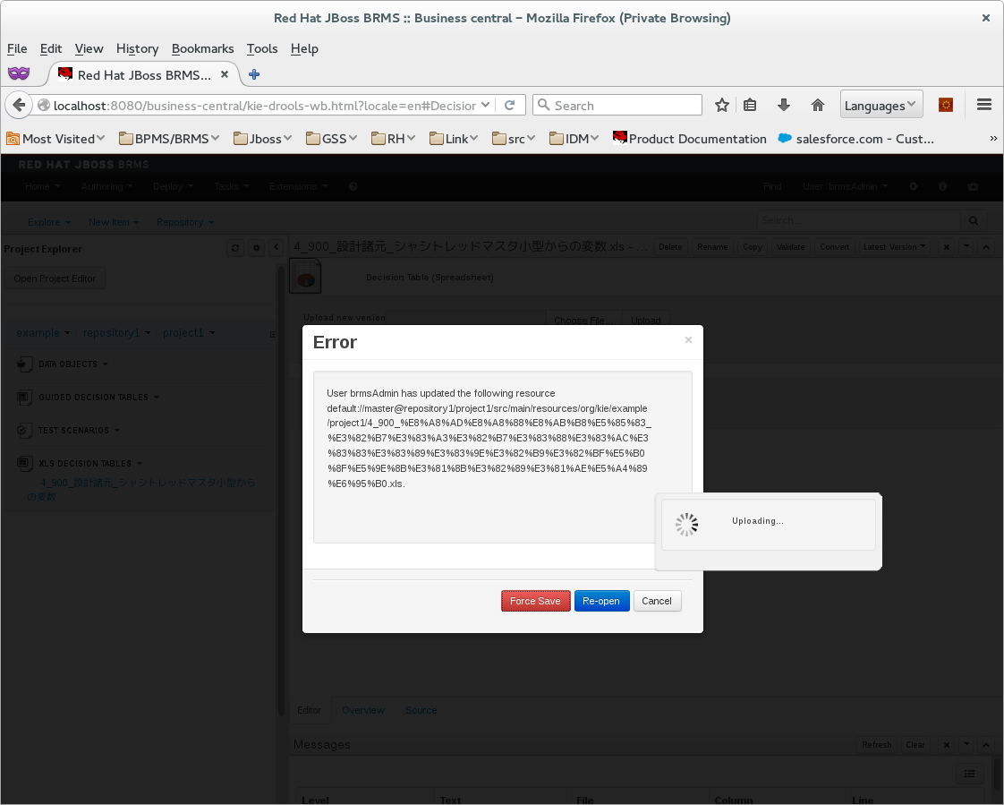
Task: Click the address bar URL
Action: pos(265,106)
